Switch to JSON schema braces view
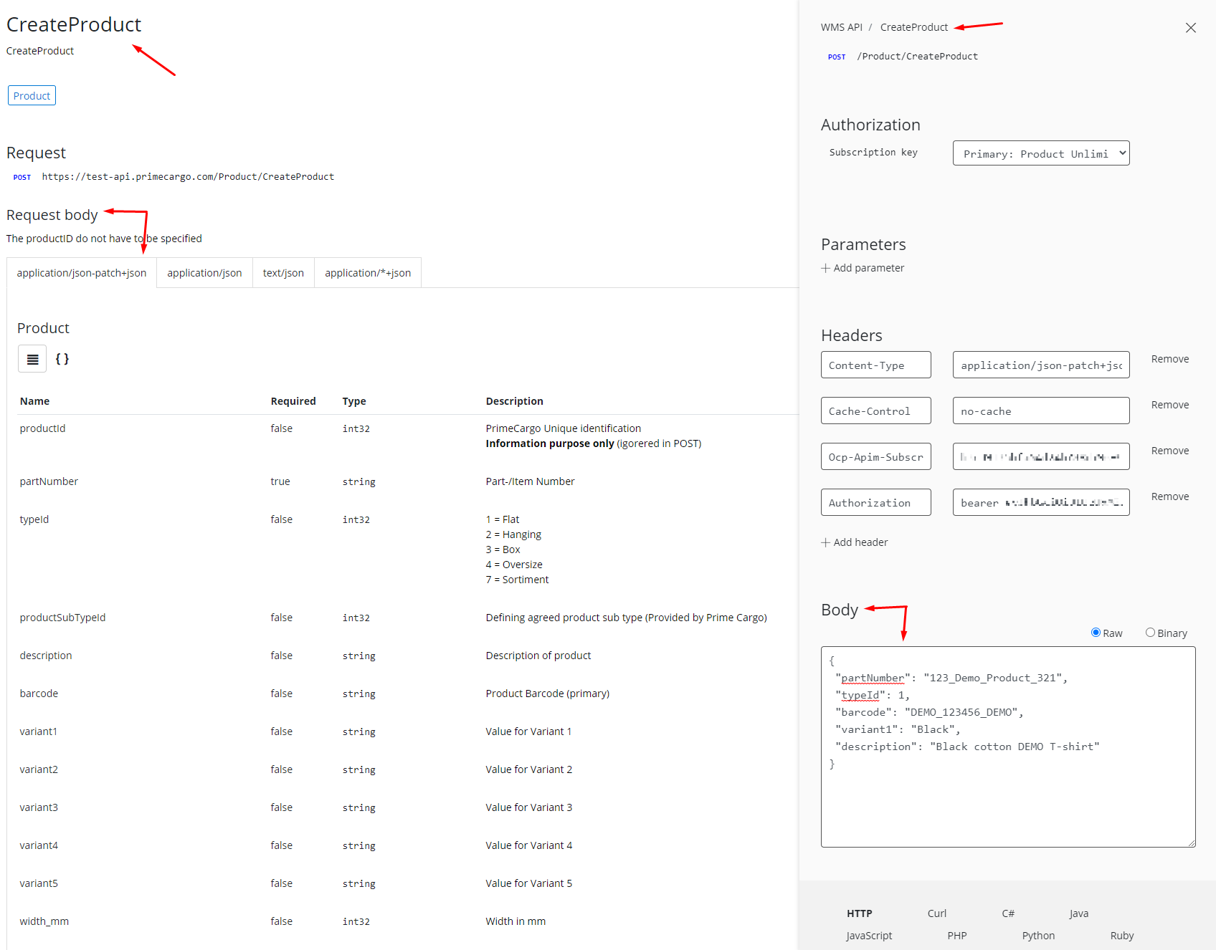Image resolution: width=1216 pixels, height=950 pixels. pos(62,359)
